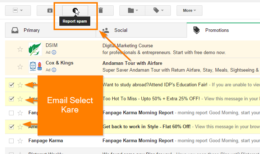Click the Report spam button
260x154 pixels.
point(75,10)
